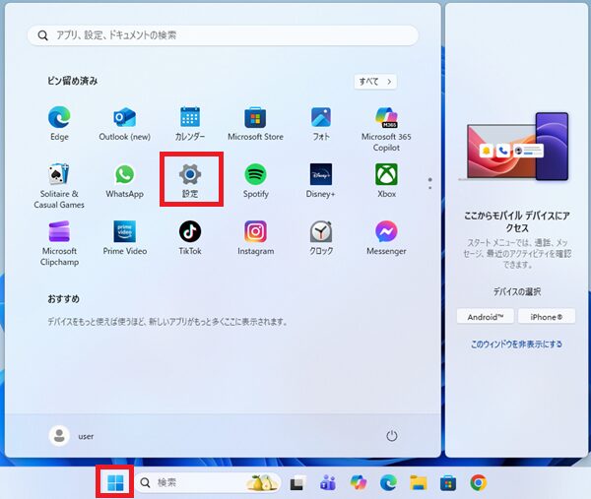Click the Windows Start button on taskbar
The image size is (591, 499).
click(116, 482)
